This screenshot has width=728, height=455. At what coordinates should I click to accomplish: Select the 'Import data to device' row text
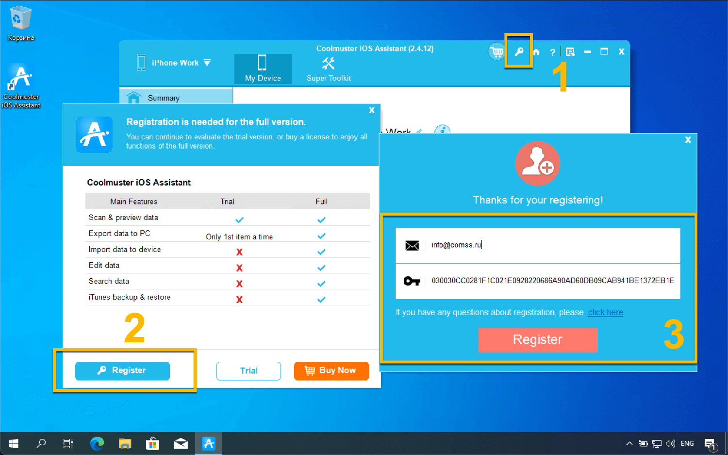pos(125,250)
